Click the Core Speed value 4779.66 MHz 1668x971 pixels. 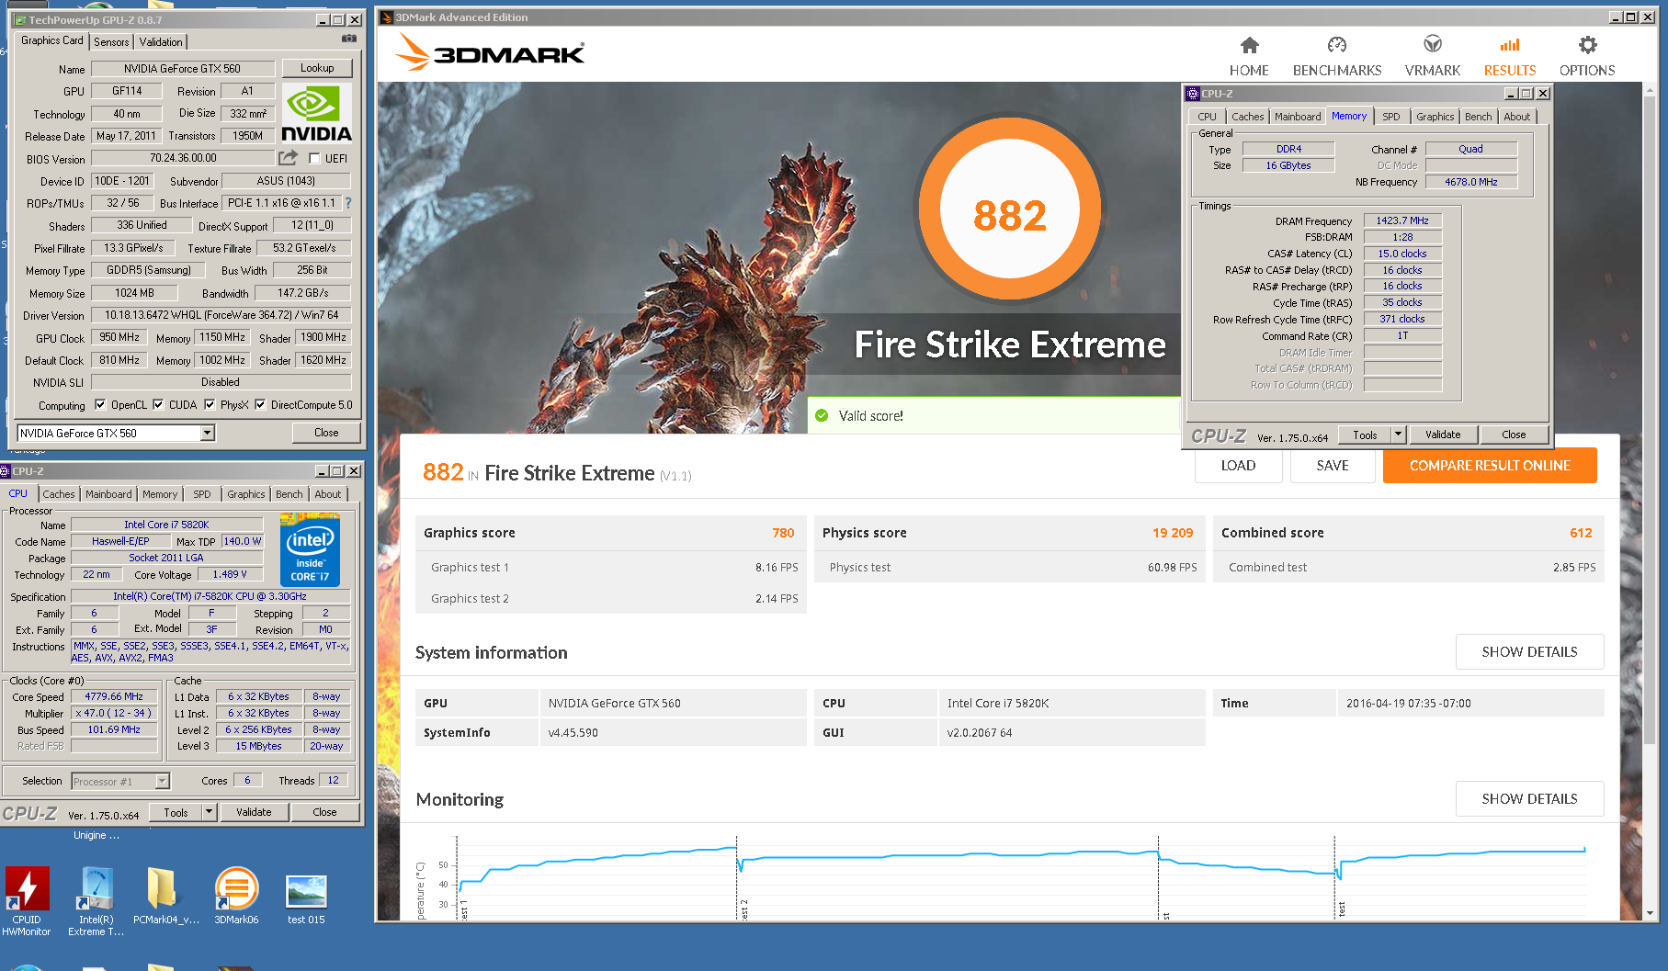114,696
